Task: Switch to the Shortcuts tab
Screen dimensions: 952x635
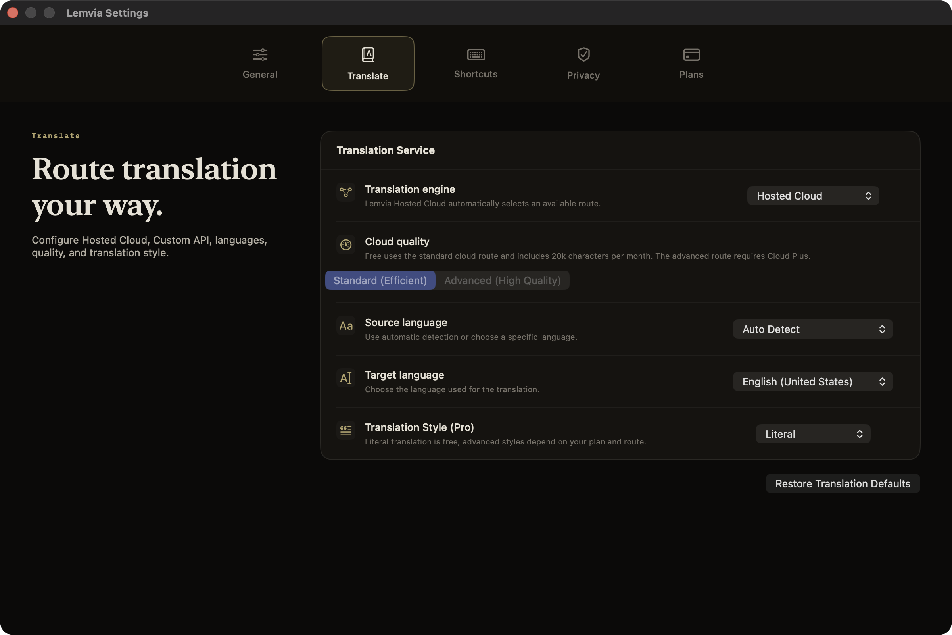Action: [476, 63]
